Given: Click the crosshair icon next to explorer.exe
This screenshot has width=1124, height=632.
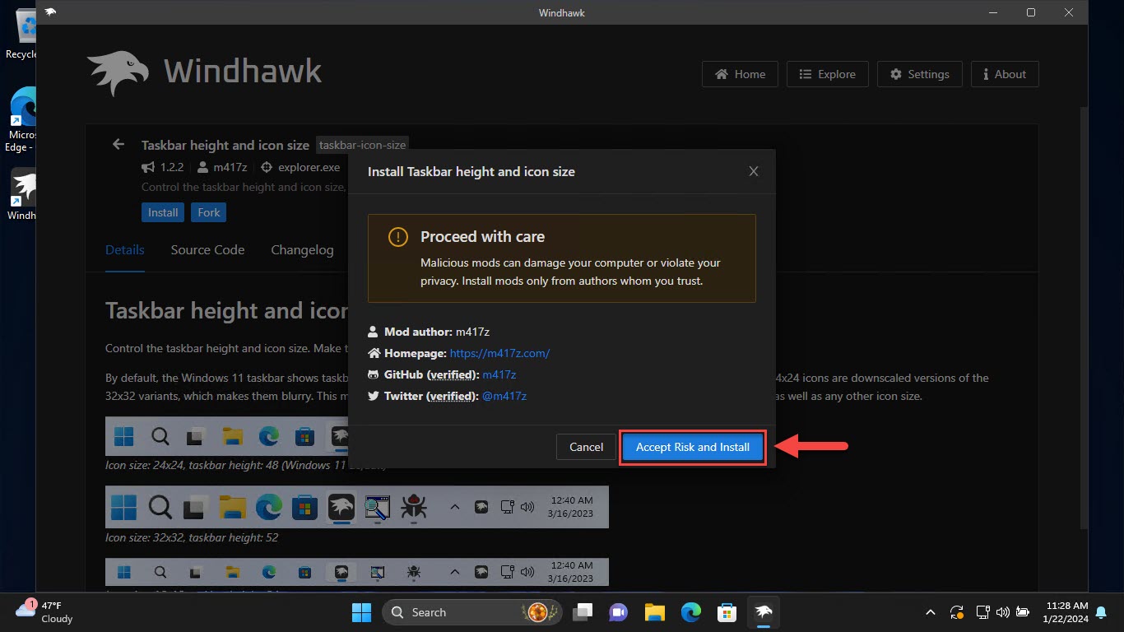Looking at the screenshot, I should coord(266,167).
